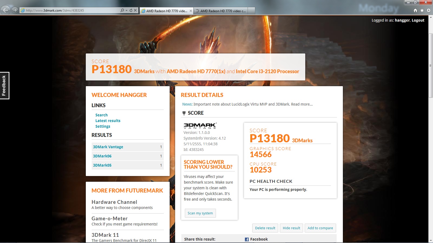Open the Feedback side tab
433x243 pixels.
point(4,86)
